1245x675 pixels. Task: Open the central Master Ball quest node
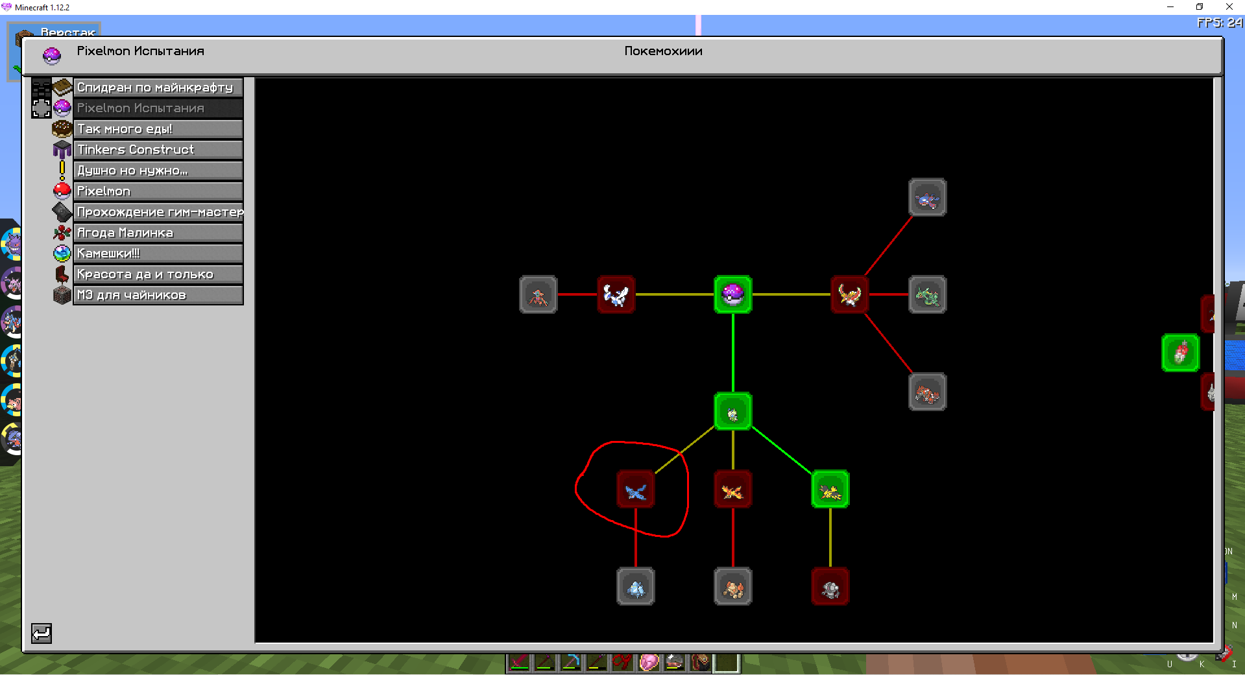click(732, 294)
